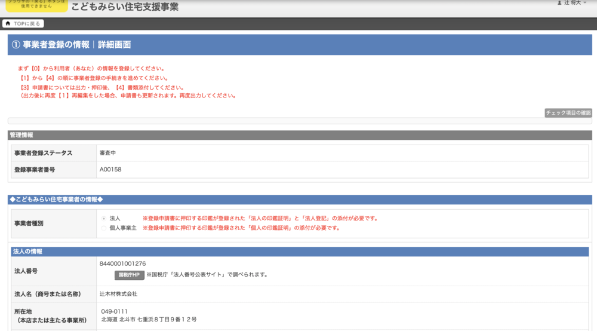
Task: Click the 事業者種別 label
Action: tap(29, 223)
